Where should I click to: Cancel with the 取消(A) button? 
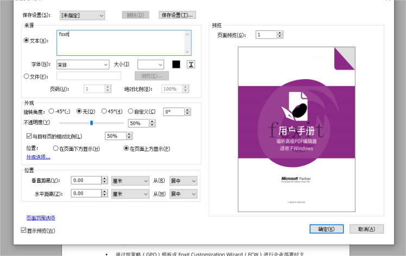pyautogui.click(x=367, y=229)
